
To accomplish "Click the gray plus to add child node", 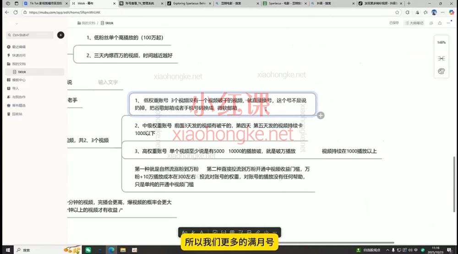I will pyautogui.click(x=321, y=115).
